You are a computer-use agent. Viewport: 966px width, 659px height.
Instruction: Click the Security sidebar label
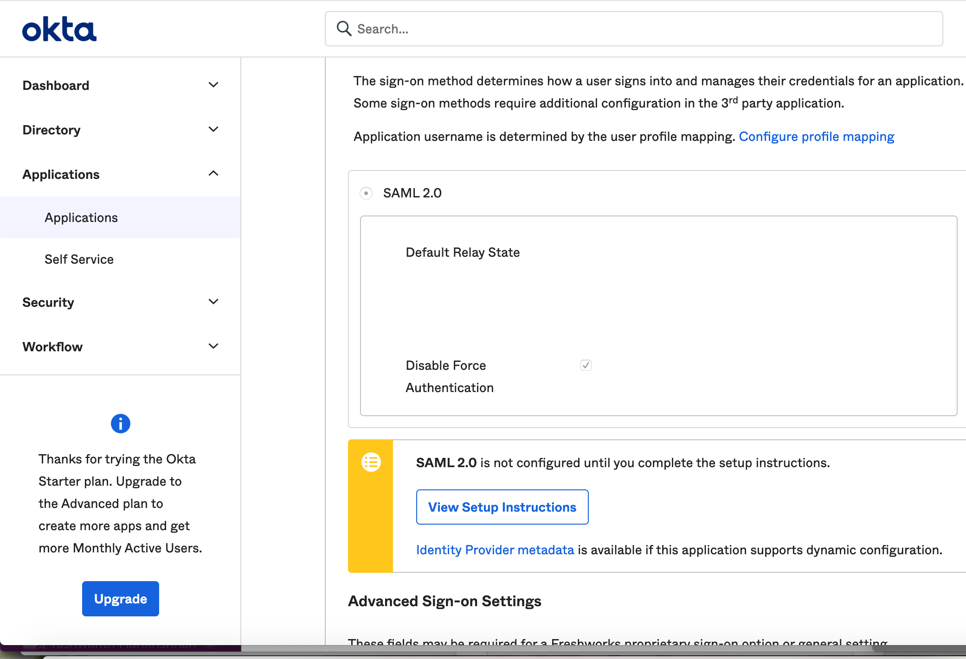[48, 302]
